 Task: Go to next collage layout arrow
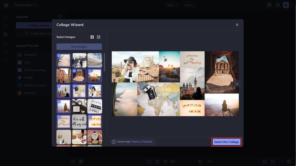(237, 84)
